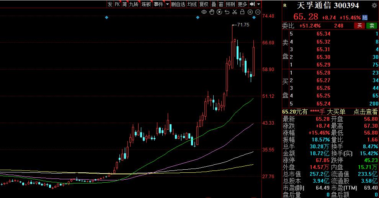Click the 跌停 limit-down price 45.23
The height and width of the screenshot is (198, 379).
[x=371, y=160]
